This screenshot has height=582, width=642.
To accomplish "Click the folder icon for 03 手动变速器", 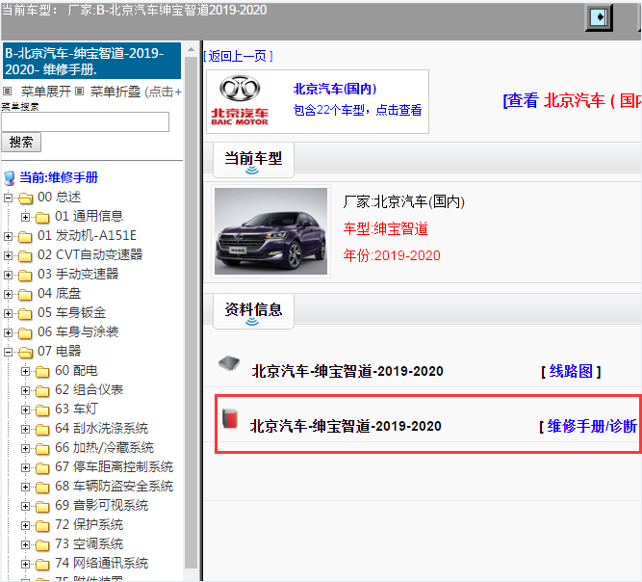I will pos(25,276).
